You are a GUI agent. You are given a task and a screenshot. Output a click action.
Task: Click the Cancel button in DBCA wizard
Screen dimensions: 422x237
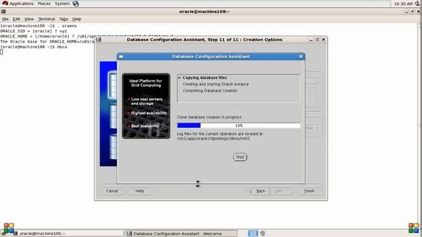(112, 191)
